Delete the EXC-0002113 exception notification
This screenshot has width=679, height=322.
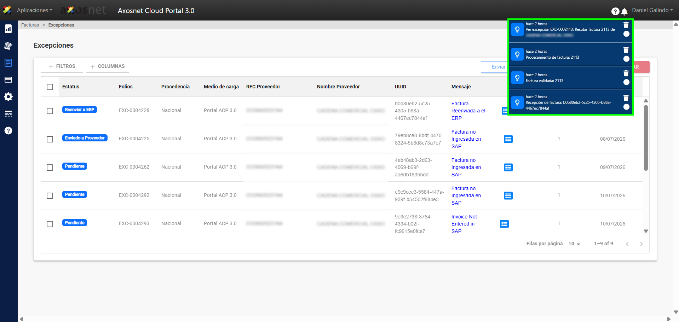[626, 25]
